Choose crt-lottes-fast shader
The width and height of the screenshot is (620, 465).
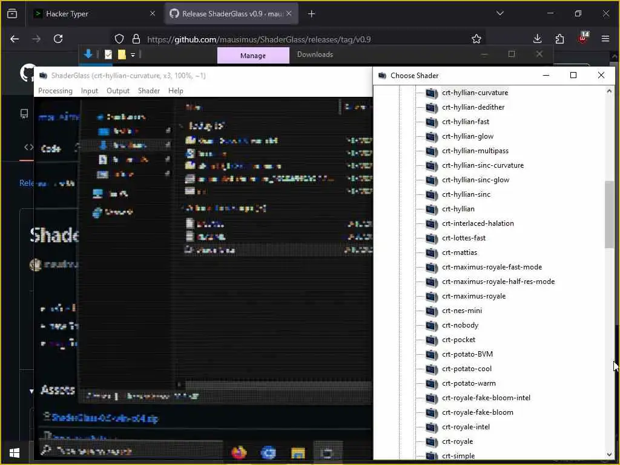464,238
